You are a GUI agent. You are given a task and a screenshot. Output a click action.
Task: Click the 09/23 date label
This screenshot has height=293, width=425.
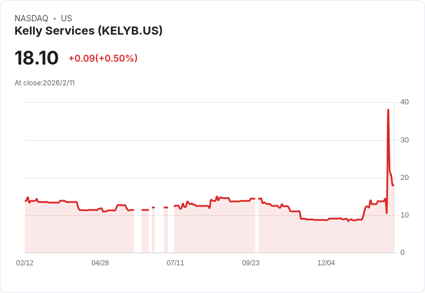point(251,263)
